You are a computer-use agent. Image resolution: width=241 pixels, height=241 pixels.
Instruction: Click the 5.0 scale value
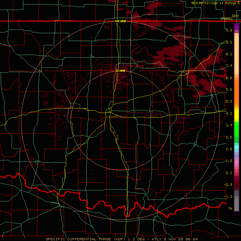pyautogui.click(x=229, y=101)
